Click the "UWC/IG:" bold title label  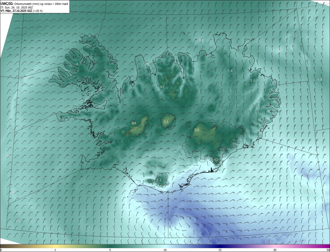pos(7,4)
